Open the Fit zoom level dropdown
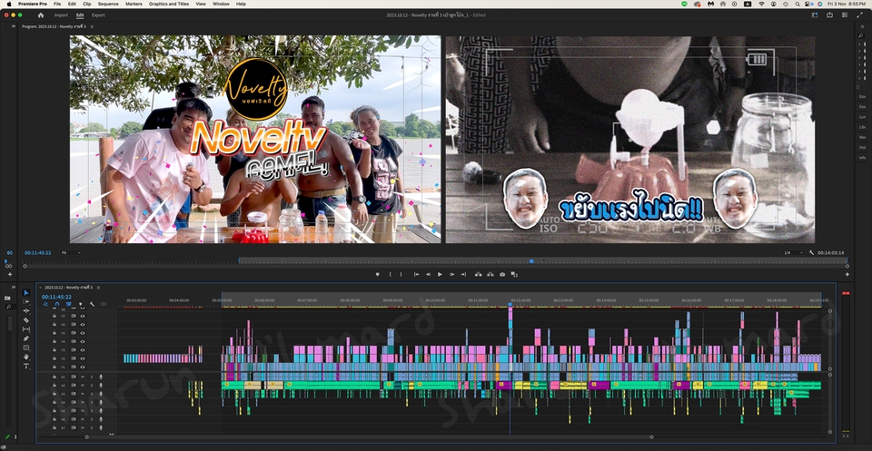 tap(71, 252)
